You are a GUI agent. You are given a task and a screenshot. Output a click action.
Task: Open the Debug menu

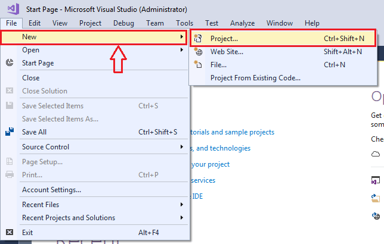click(x=123, y=23)
